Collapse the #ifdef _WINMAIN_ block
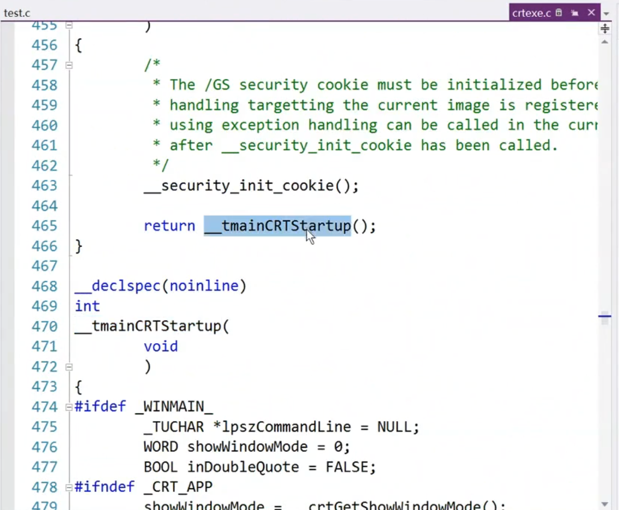 coord(69,408)
